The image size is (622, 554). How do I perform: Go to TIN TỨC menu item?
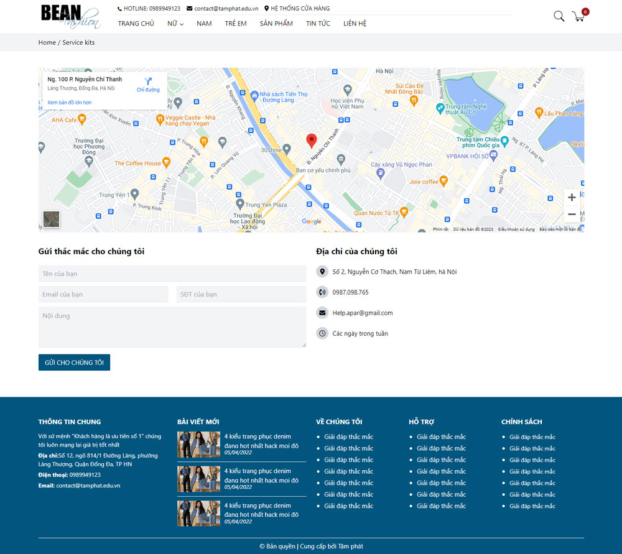click(x=318, y=24)
